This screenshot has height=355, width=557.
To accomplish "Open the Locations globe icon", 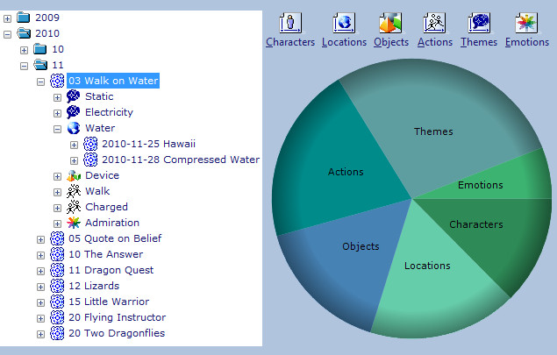I will click(344, 23).
